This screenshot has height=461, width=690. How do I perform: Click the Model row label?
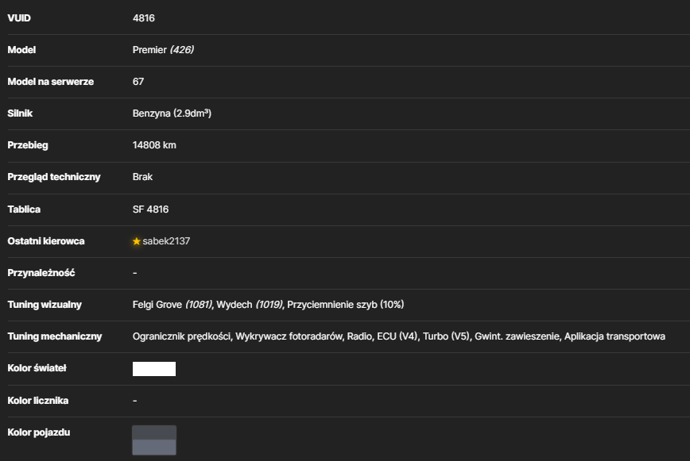click(x=21, y=50)
